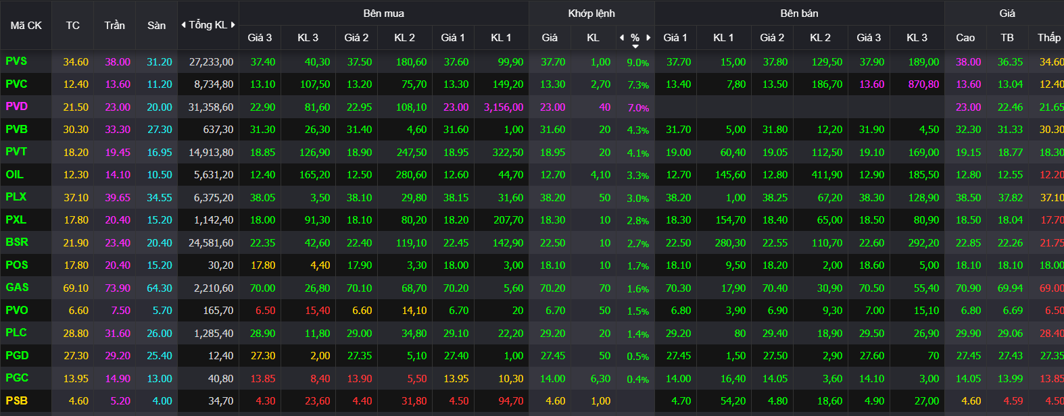Click PLC total volume 1,285,40
This screenshot has height=416, width=1064.
click(x=214, y=334)
